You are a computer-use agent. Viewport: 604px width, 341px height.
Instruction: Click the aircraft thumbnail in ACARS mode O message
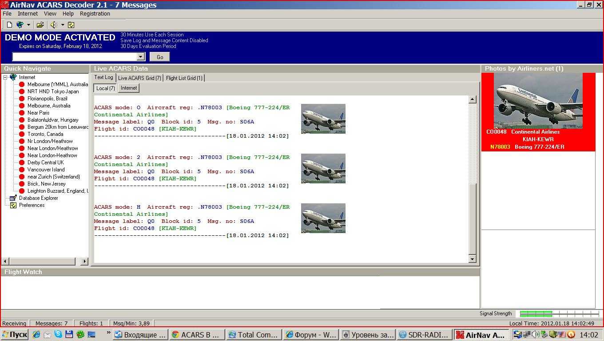(323, 119)
